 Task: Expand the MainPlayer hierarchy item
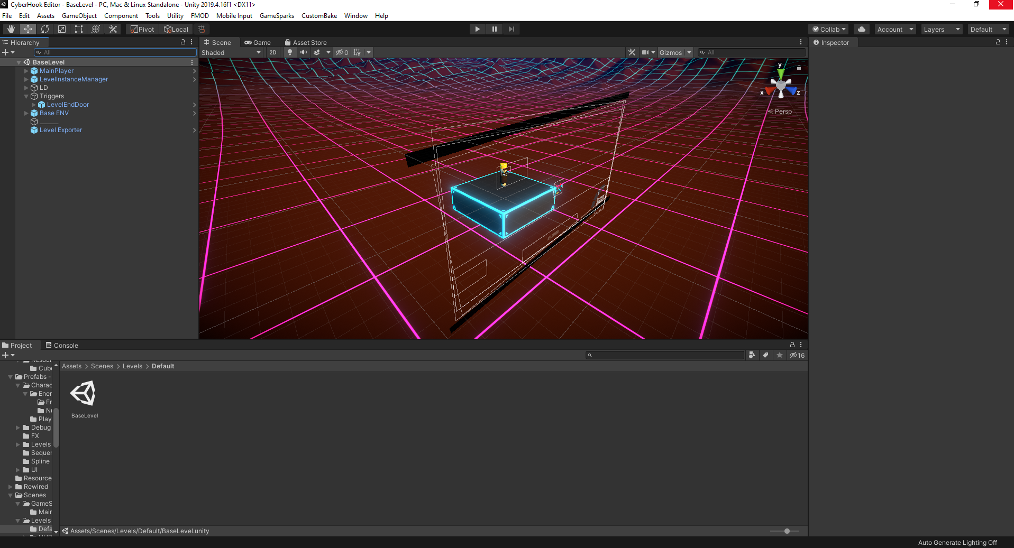(26, 71)
